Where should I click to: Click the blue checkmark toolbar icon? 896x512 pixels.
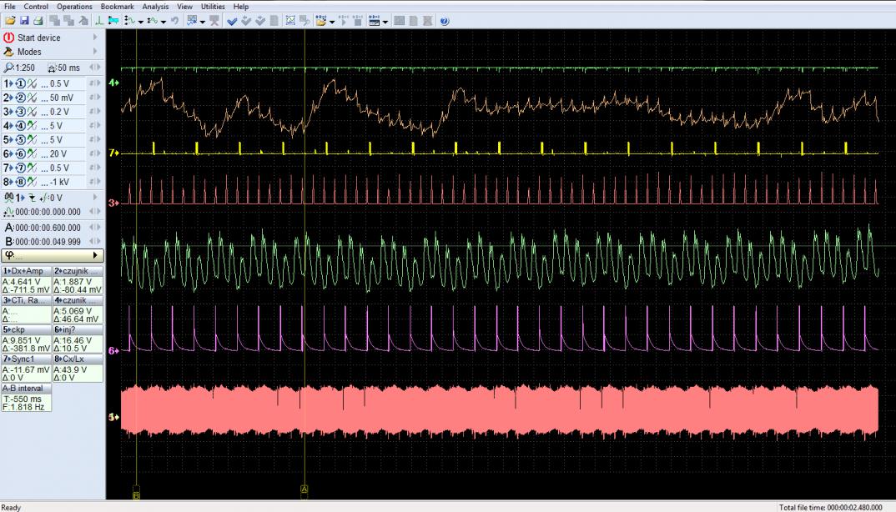[232, 21]
